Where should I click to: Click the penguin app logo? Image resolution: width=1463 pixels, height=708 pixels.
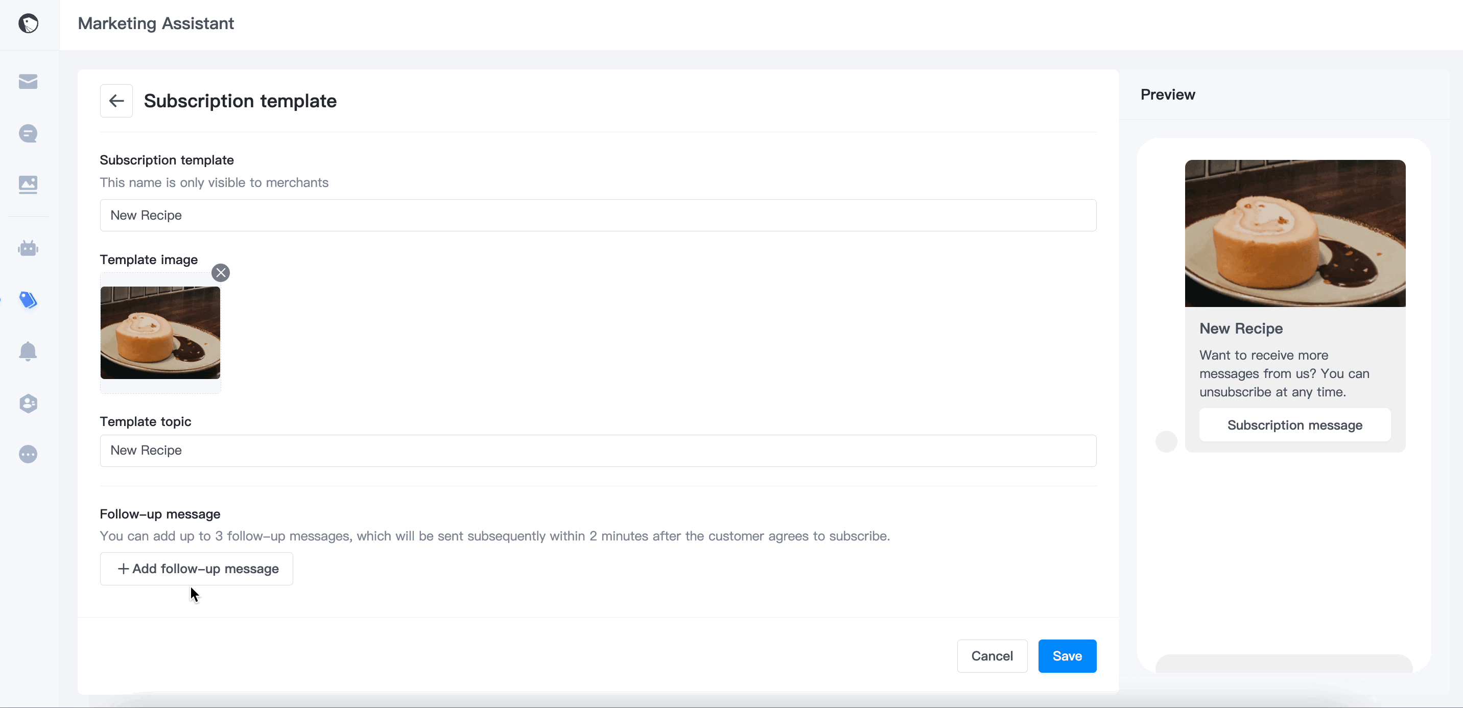coord(28,23)
